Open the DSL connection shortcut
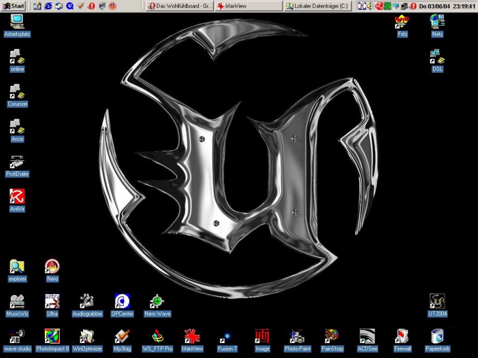This screenshot has width=478, height=358. (x=437, y=57)
